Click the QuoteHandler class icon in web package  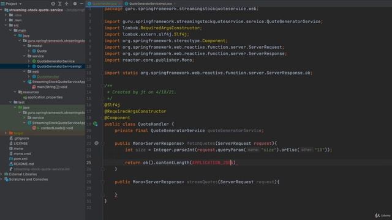(34, 76)
